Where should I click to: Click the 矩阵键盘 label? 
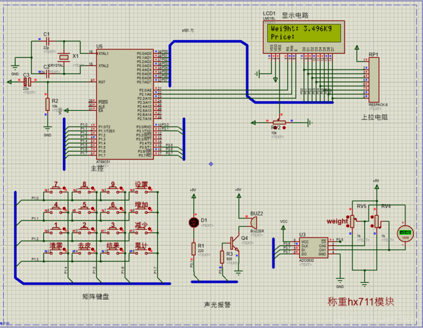coord(96,297)
